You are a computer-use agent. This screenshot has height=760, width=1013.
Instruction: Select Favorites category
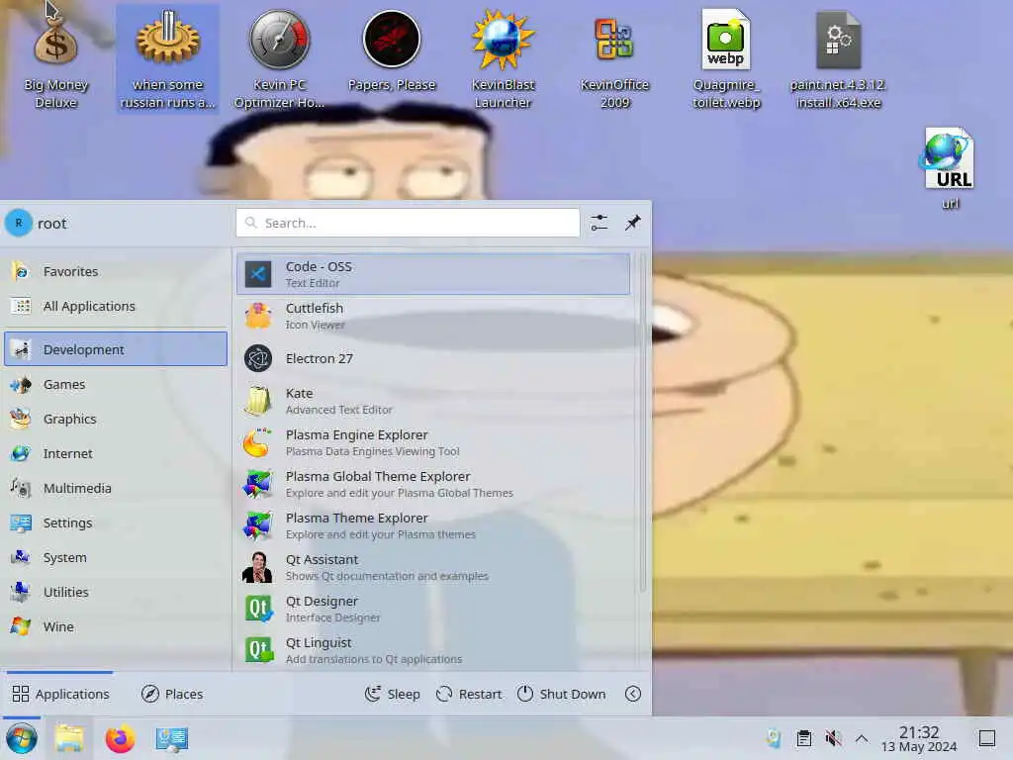tap(116, 271)
